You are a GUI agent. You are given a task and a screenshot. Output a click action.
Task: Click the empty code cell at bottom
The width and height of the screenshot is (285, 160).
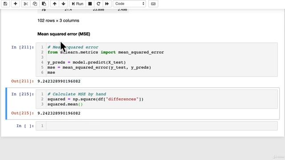tap(157, 126)
